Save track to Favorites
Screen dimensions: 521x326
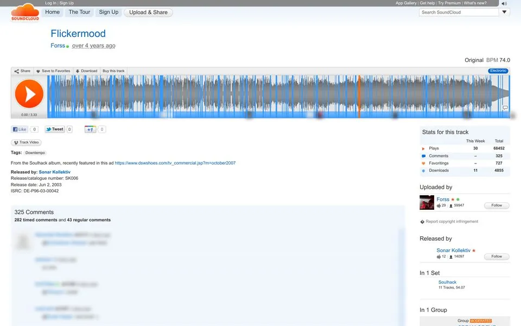[53, 71]
